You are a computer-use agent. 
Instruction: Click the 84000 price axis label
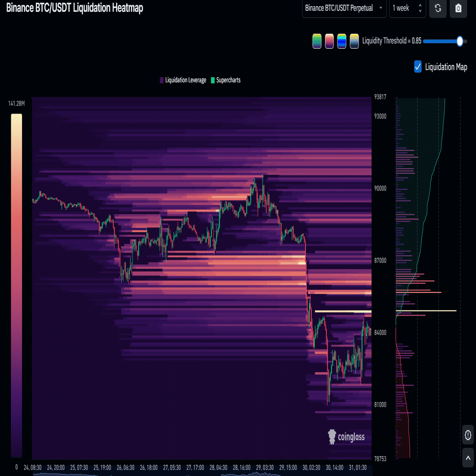[x=380, y=333]
